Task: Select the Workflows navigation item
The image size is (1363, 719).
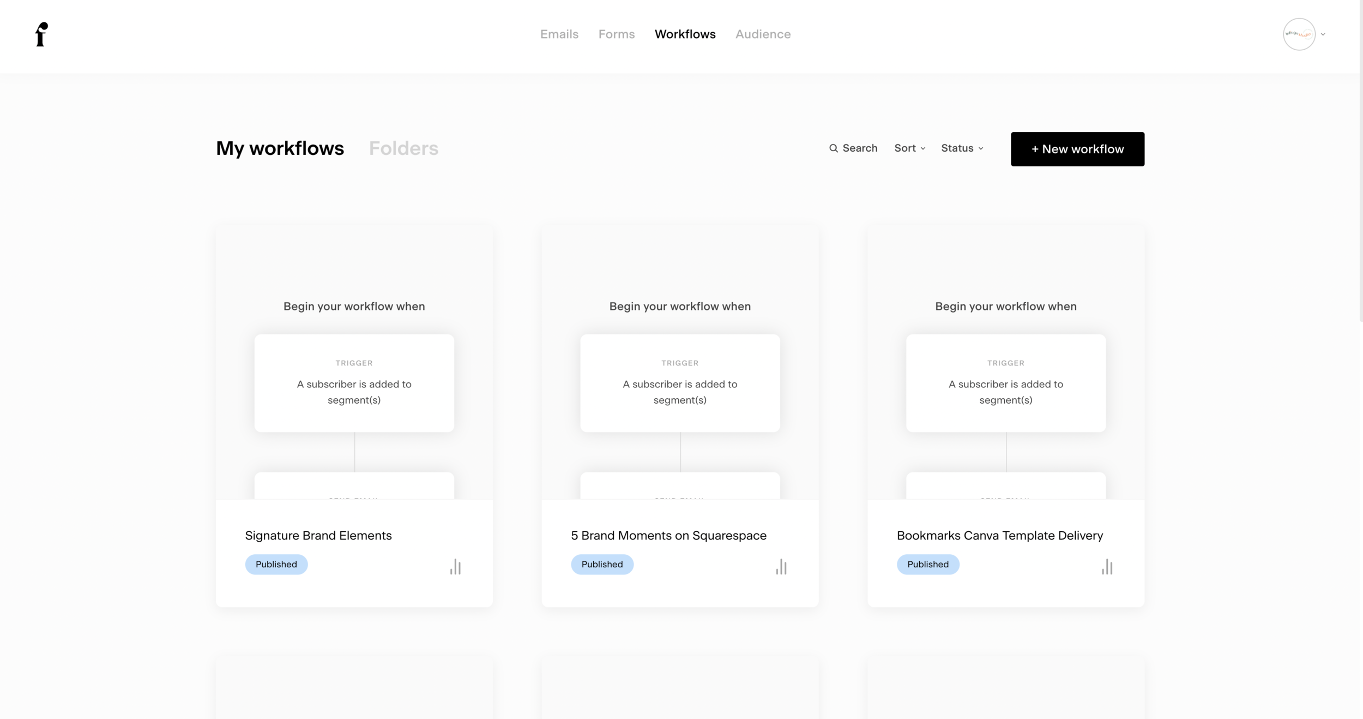Action: [685, 34]
